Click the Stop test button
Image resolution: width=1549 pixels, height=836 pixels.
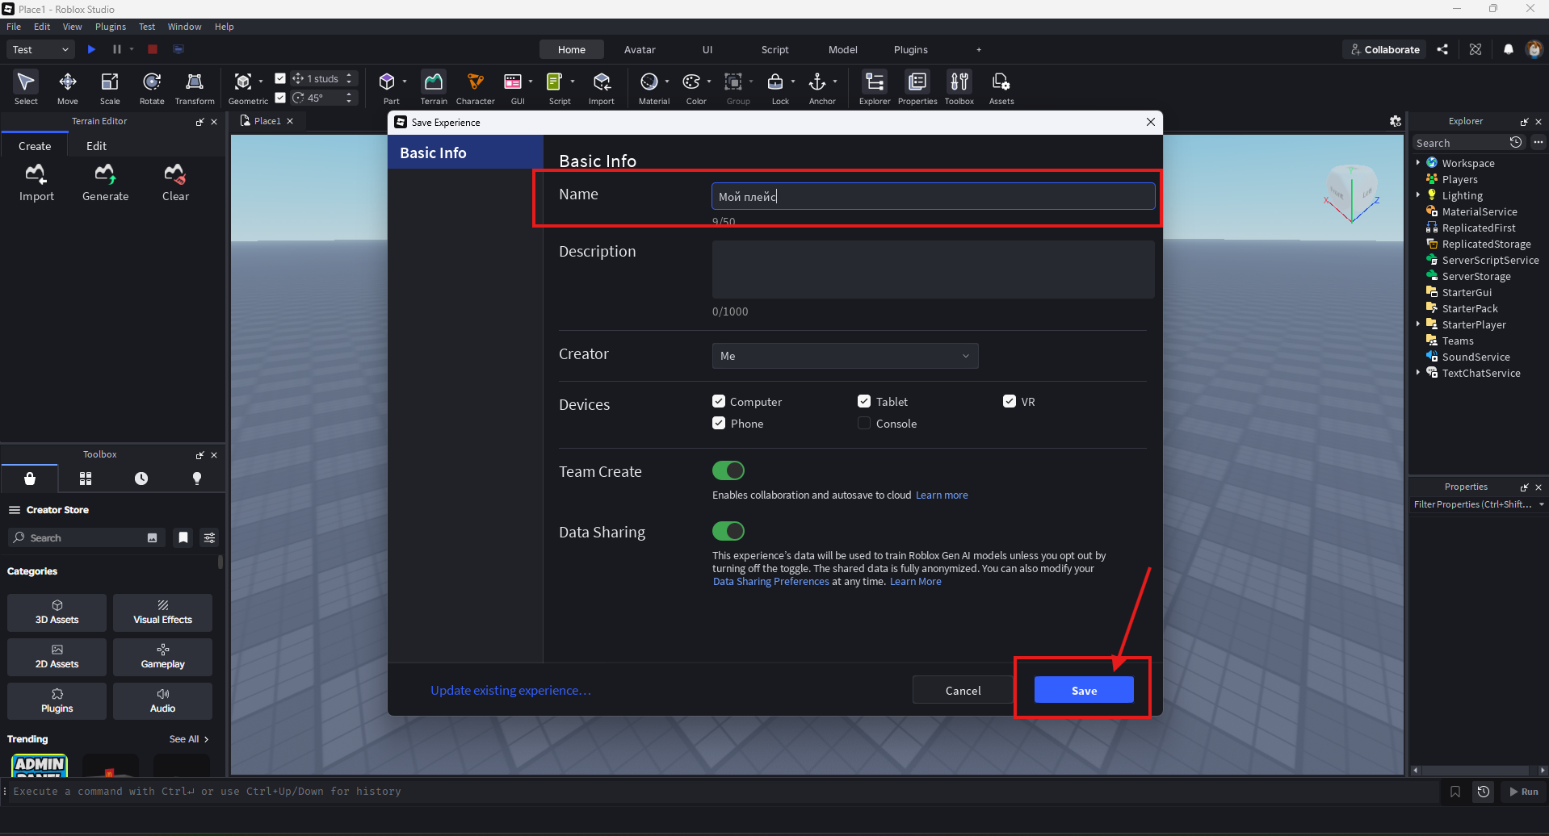click(x=153, y=49)
